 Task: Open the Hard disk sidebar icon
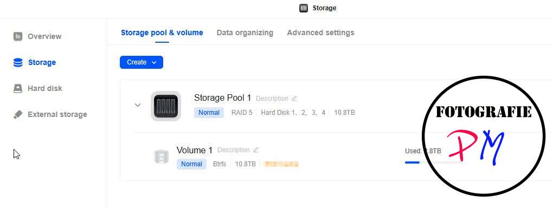tap(18, 88)
